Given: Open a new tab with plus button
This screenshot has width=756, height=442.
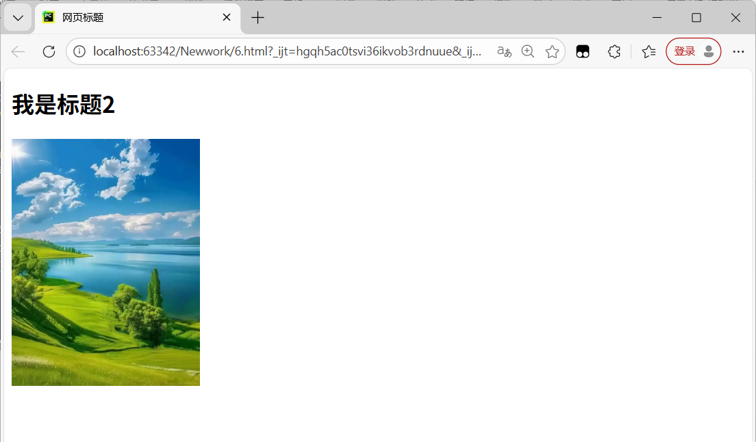Looking at the screenshot, I should 258,18.
